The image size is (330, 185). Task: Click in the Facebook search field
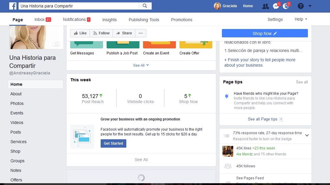pyautogui.click(x=78, y=6)
